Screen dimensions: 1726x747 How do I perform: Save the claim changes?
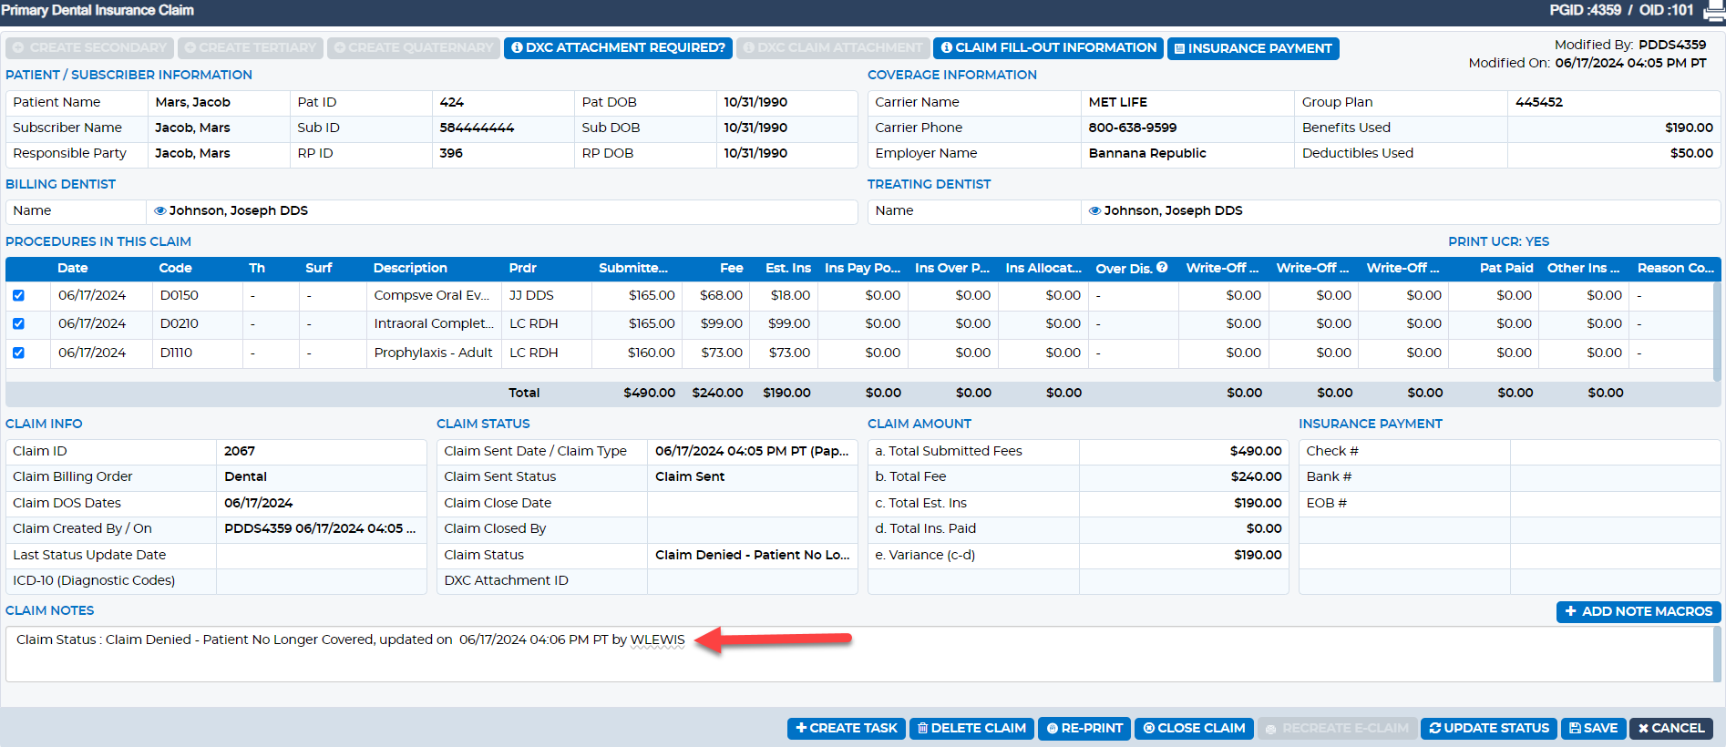(x=1593, y=728)
